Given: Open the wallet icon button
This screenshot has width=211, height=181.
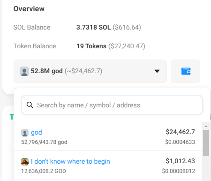Looking at the screenshot, I should coord(185,71).
